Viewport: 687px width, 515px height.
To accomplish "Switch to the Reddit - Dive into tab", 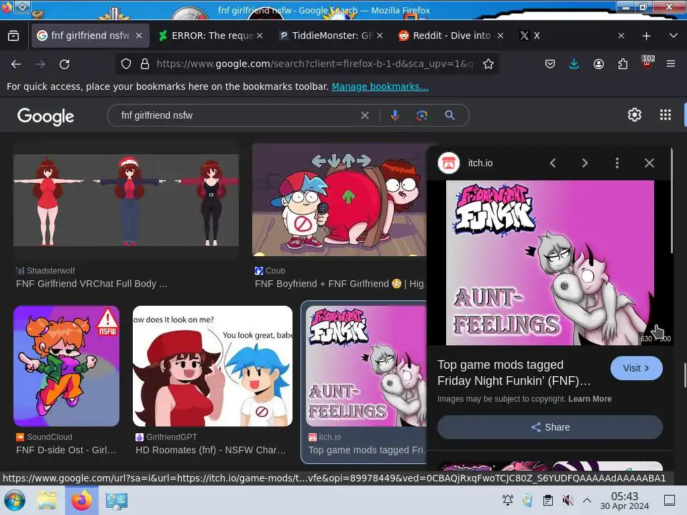I will (x=452, y=36).
